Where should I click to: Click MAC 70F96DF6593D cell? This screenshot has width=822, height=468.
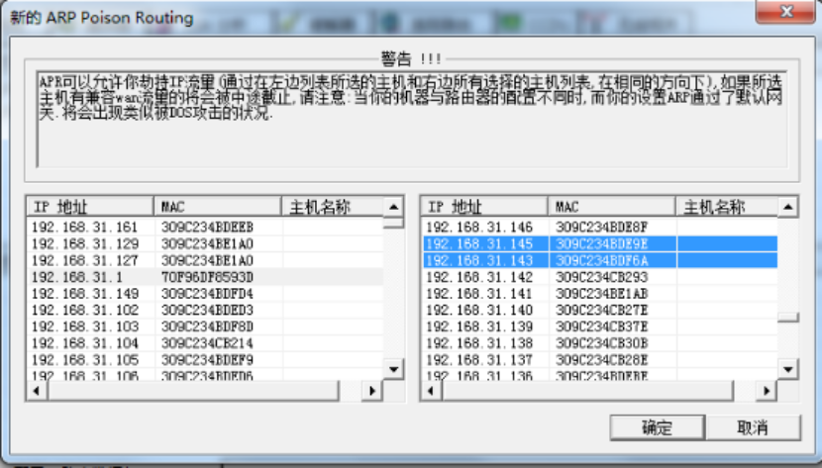[208, 277]
